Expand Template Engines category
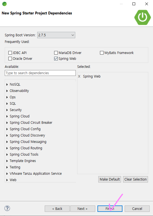 point(7,161)
